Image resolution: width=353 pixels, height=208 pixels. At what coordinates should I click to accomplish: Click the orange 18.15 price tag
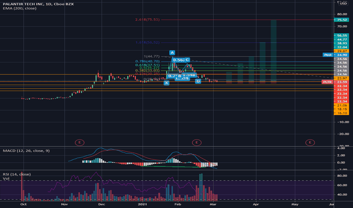point(342,109)
